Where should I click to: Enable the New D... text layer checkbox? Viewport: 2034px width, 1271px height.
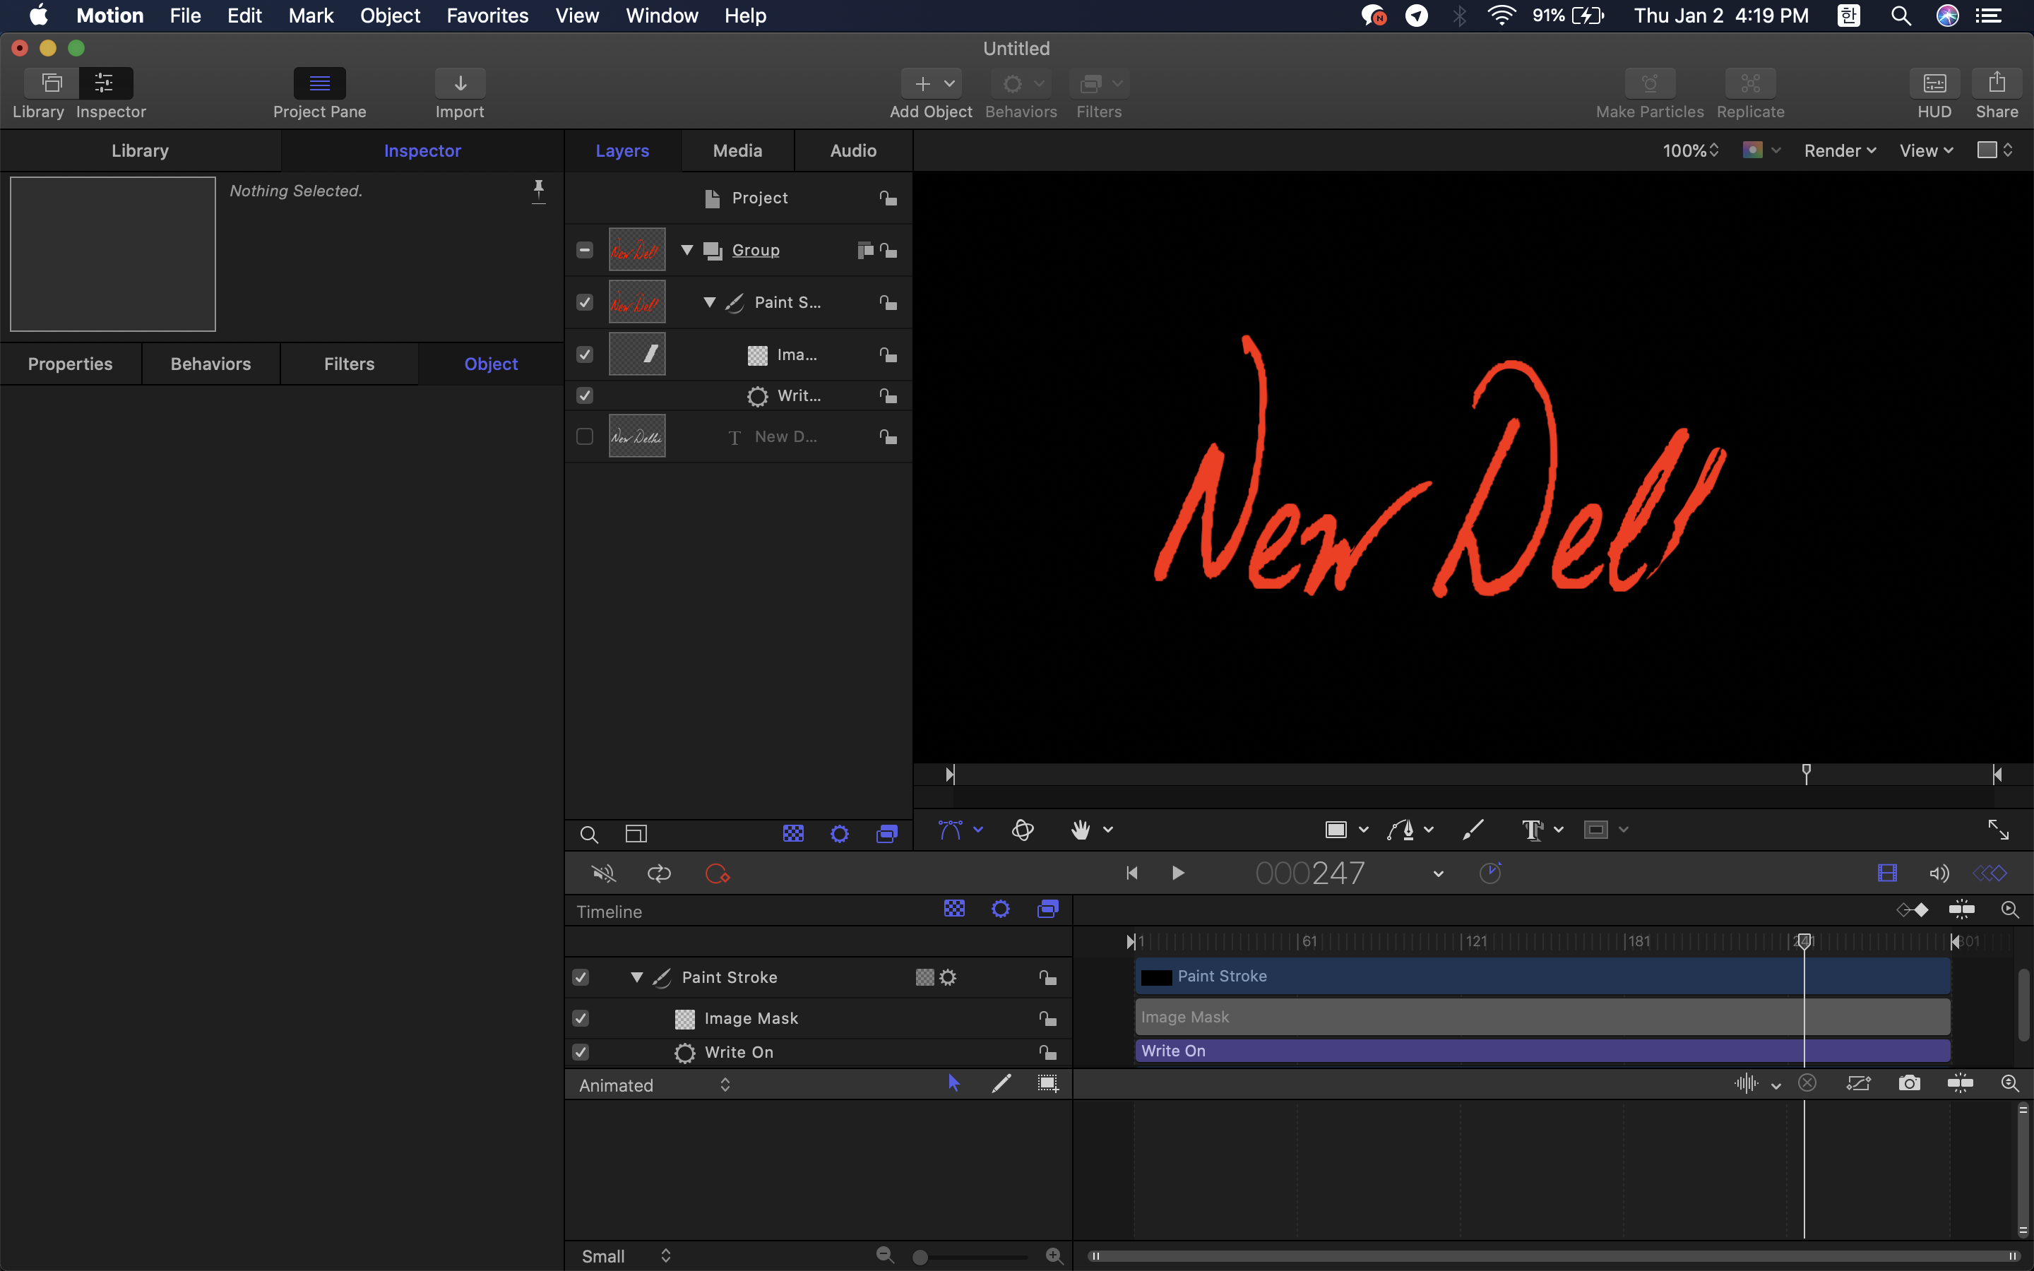(584, 437)
